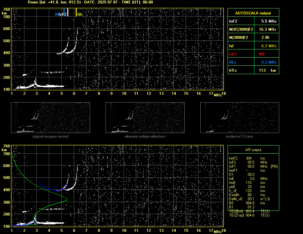Select the MUF(3000)F2 value '16.3 MHz'
Viewport: 303px width, 234px height.
click(x=267, y=29)
